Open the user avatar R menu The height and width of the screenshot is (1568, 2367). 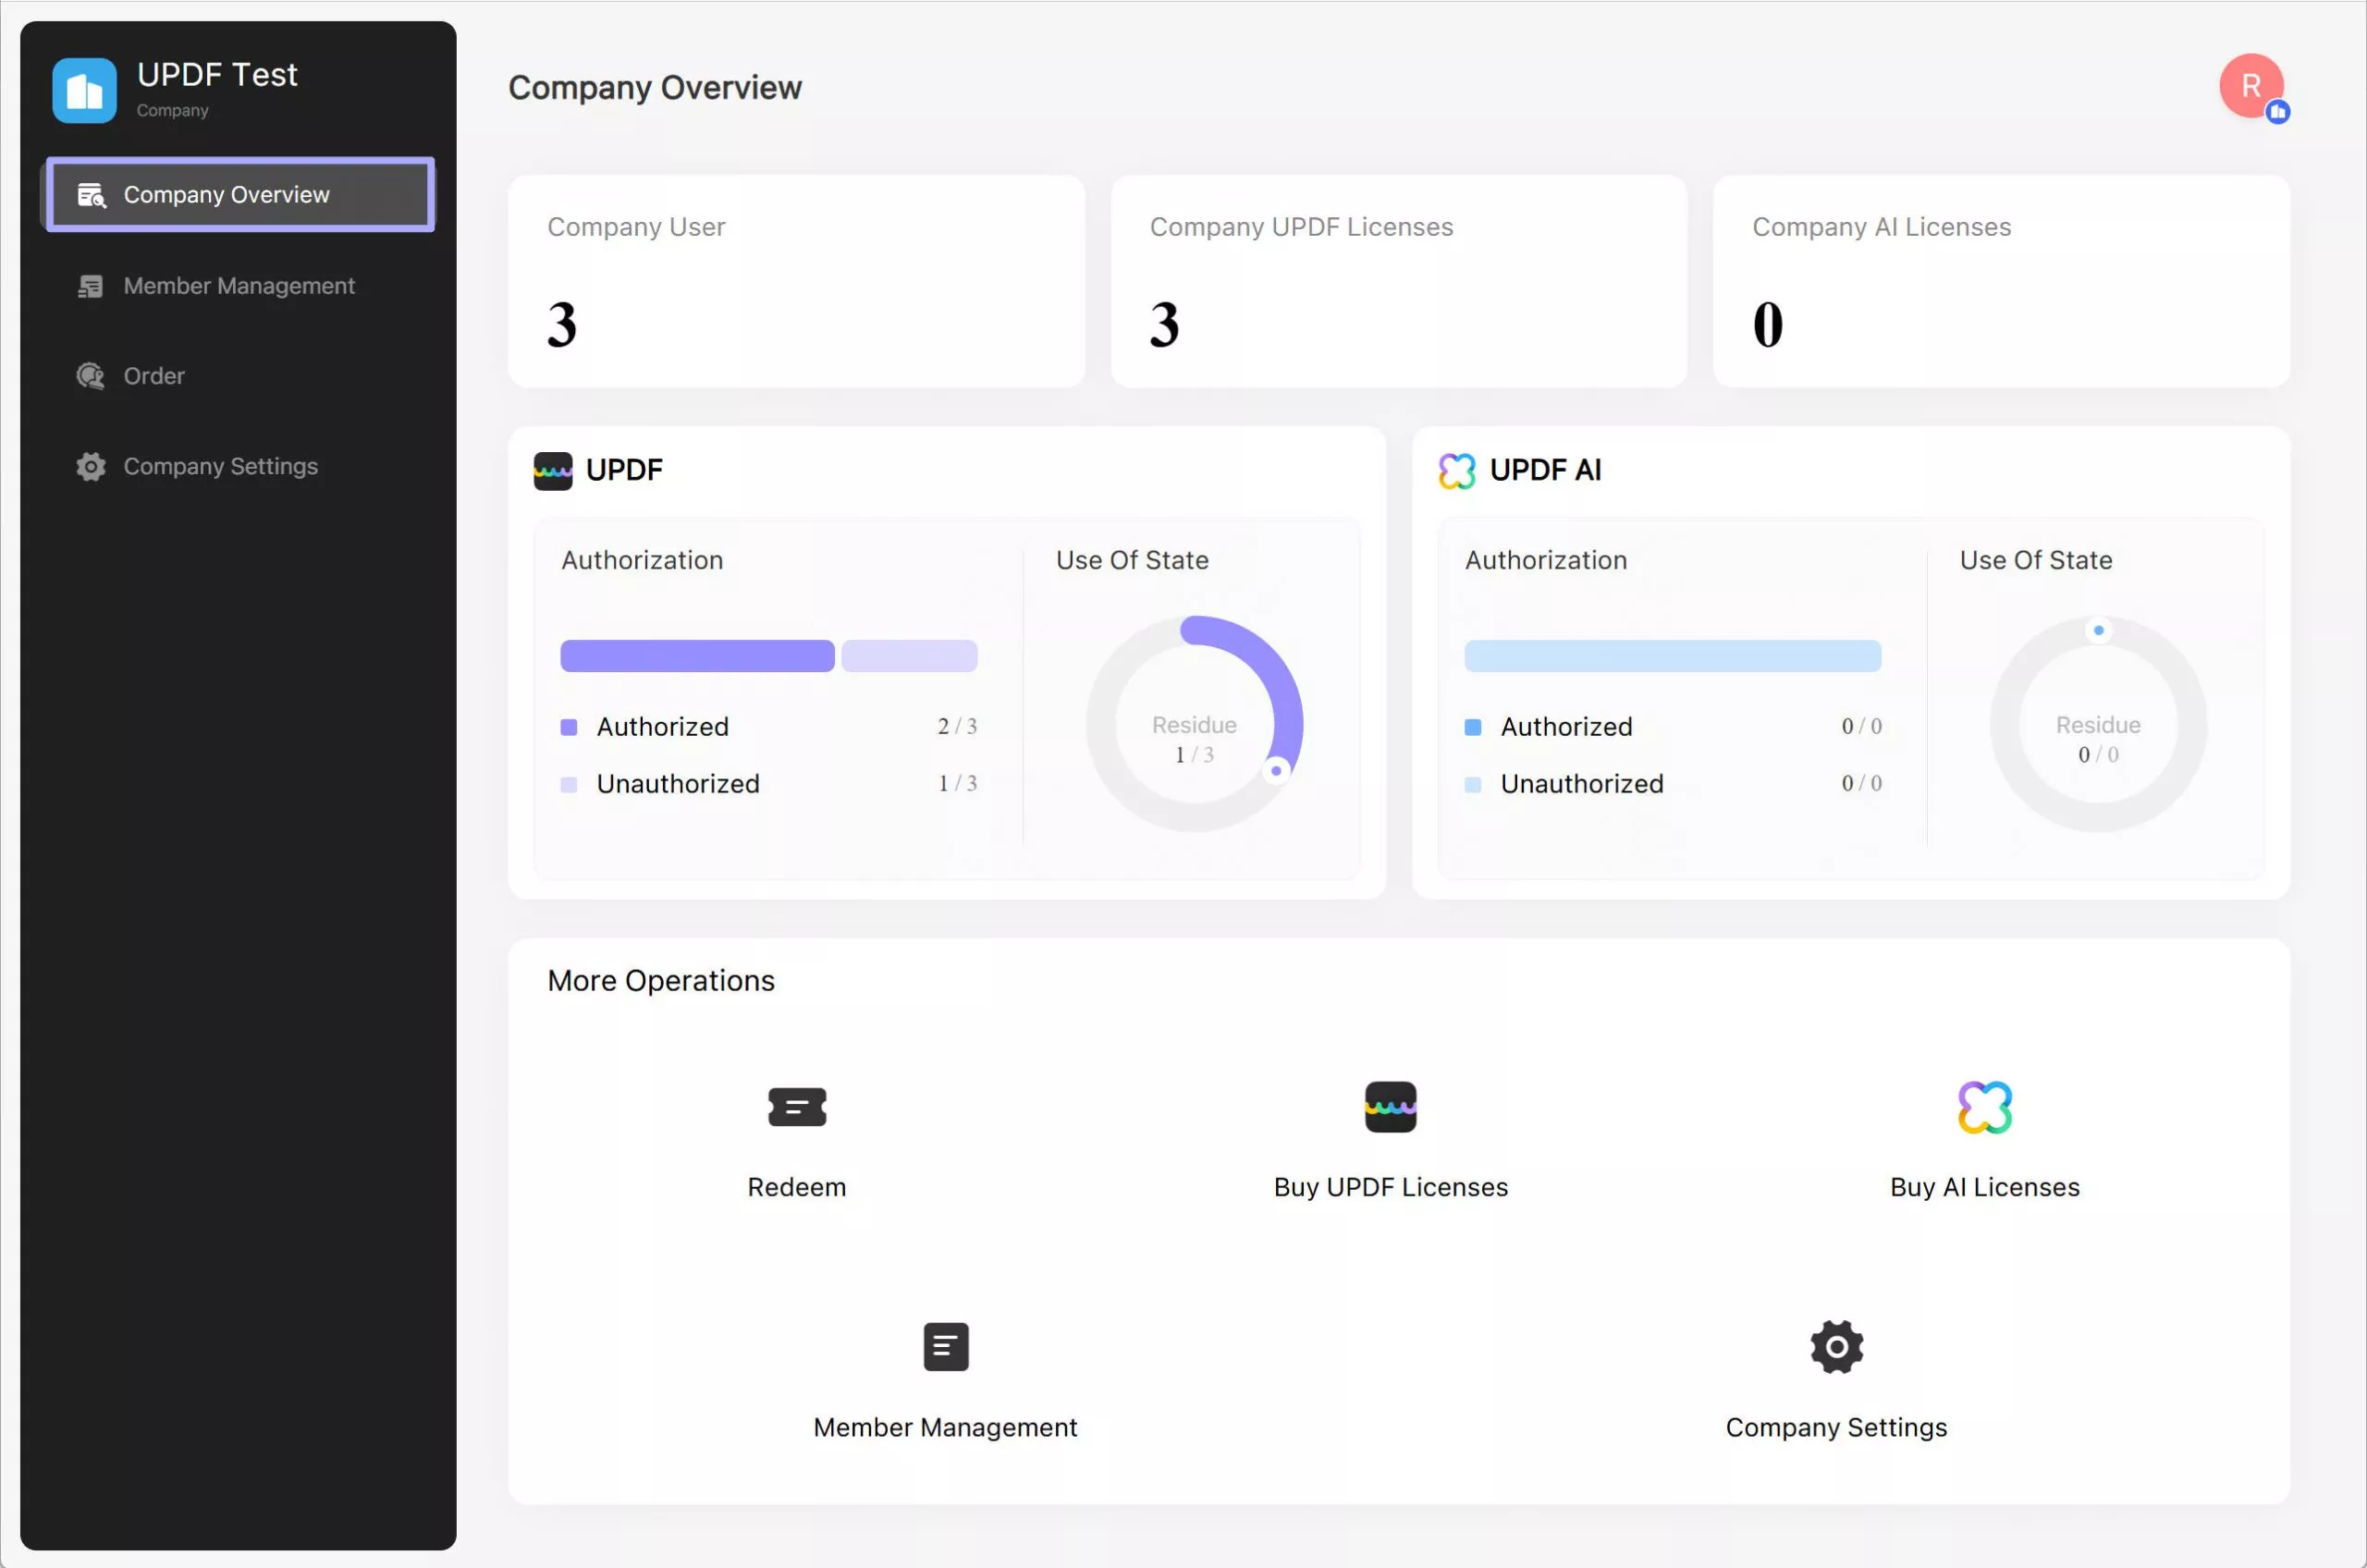coord(2251,86)
